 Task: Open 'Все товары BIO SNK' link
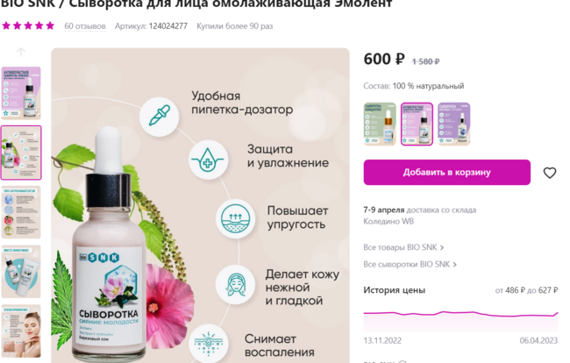click(x=403, y=247)
